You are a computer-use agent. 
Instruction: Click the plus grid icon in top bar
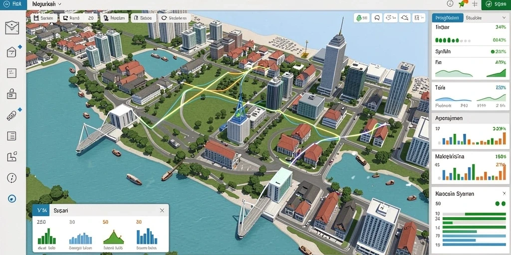475,4
